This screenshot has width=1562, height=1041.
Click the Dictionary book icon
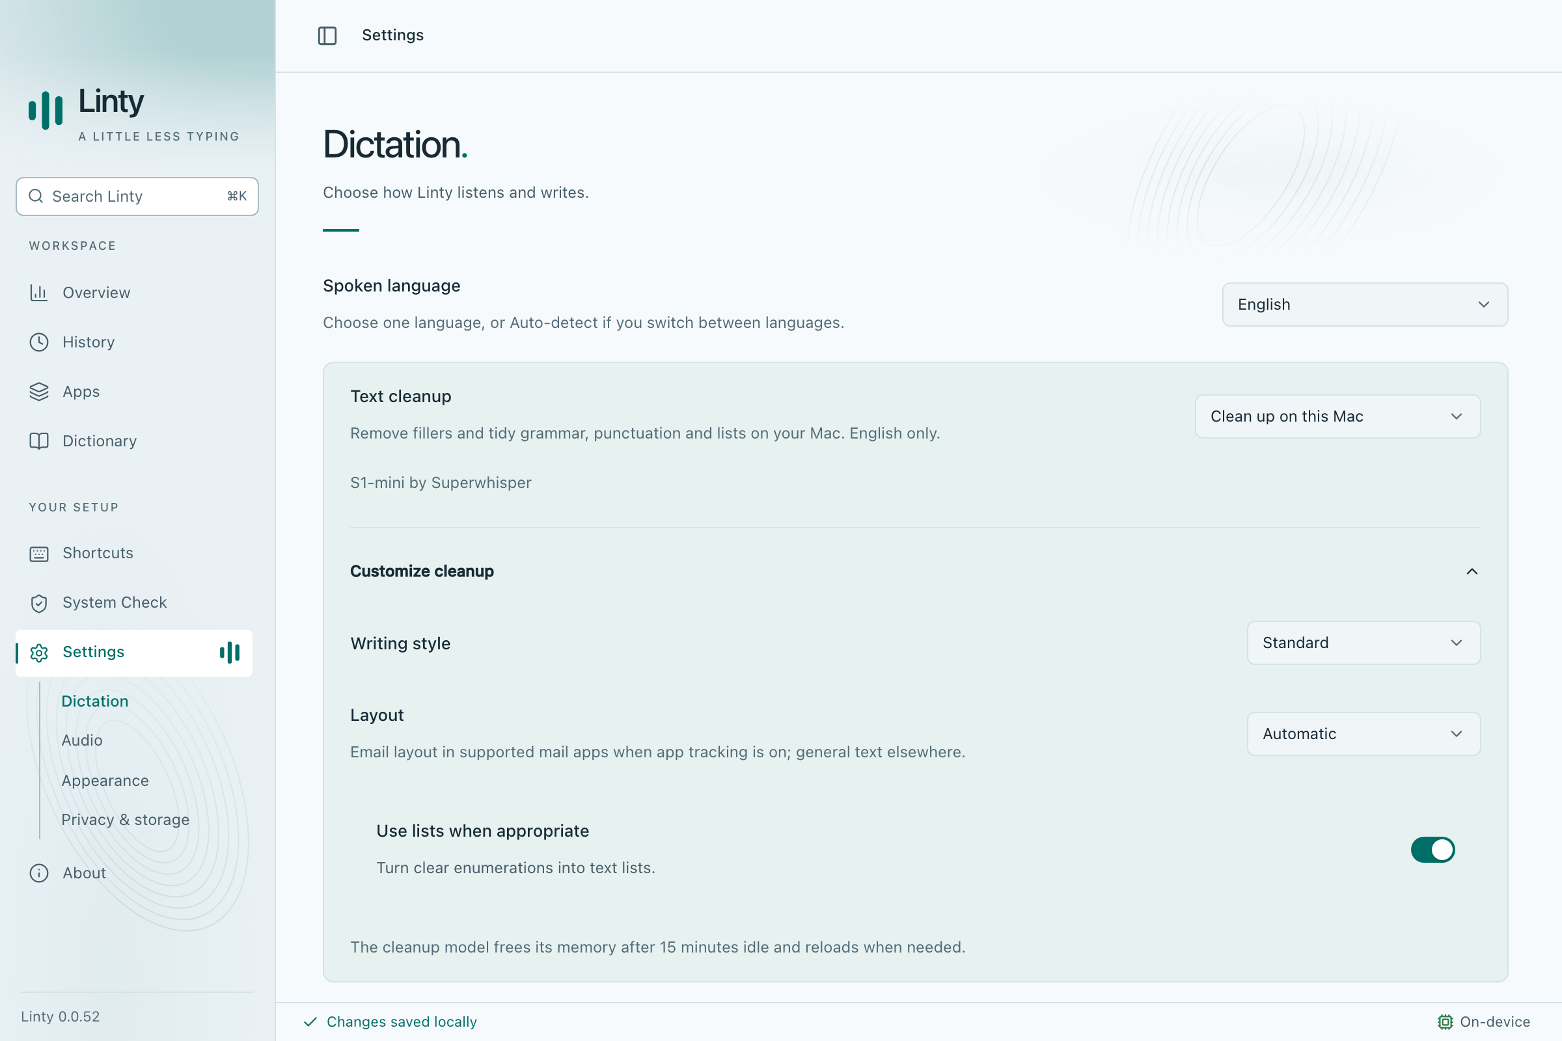tap(39, 441)
